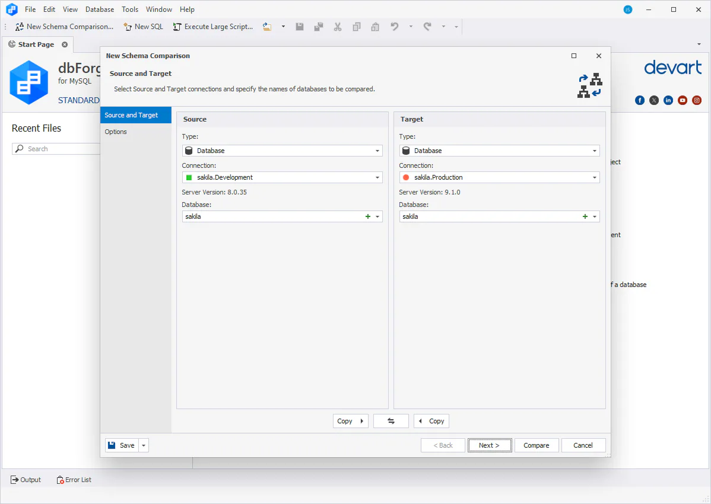
Task: Select Source and Target wizard page
Action: 135,115
